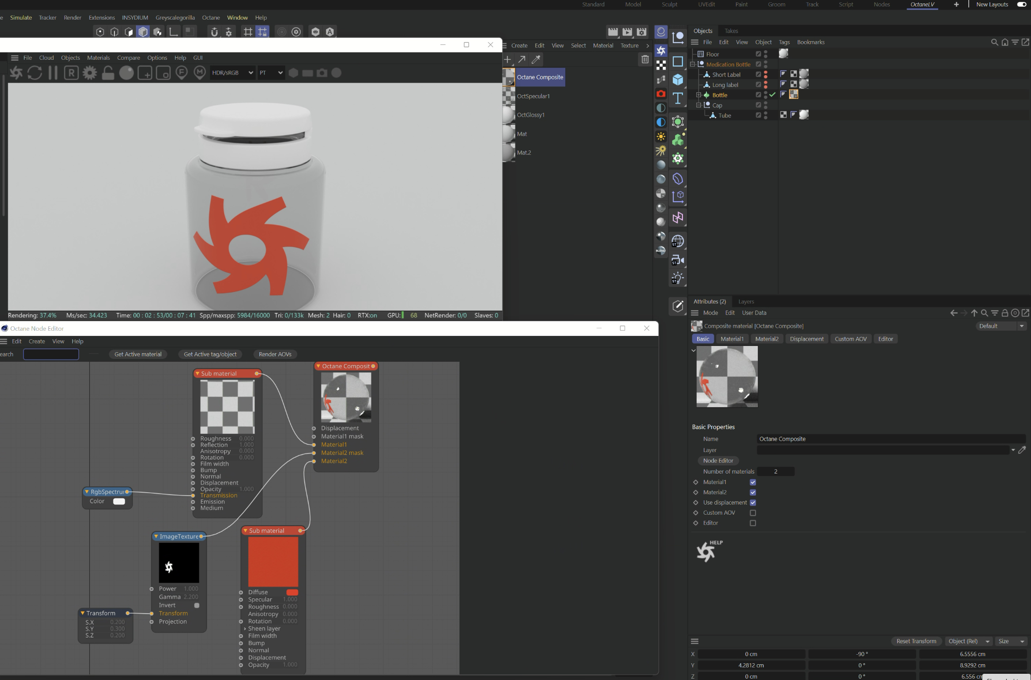Image resolution: width=1031 pixels, height=680 pixels.
Task: Toggle the Invert option on ImageTexture node
Action: point(197,605)
